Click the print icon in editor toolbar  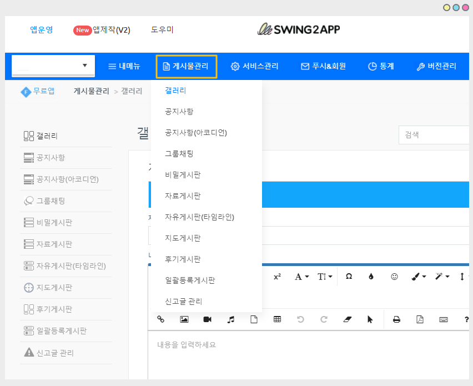pyautogui.click(x=396, y=319)
